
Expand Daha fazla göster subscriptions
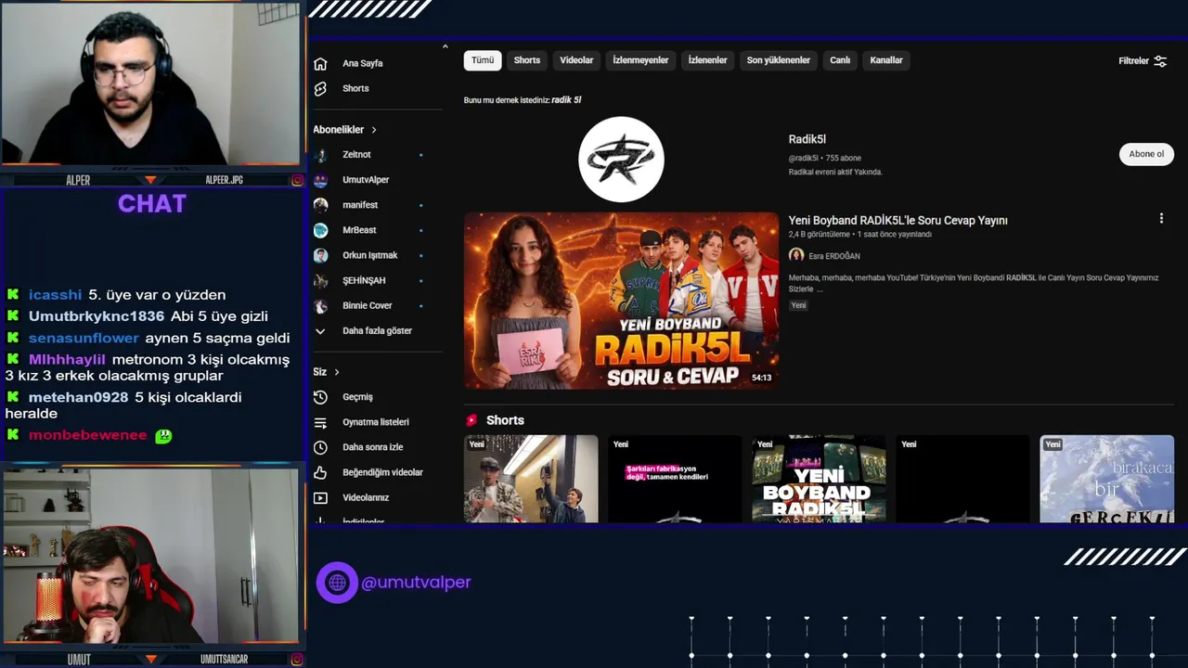click(x=363, y=330)
